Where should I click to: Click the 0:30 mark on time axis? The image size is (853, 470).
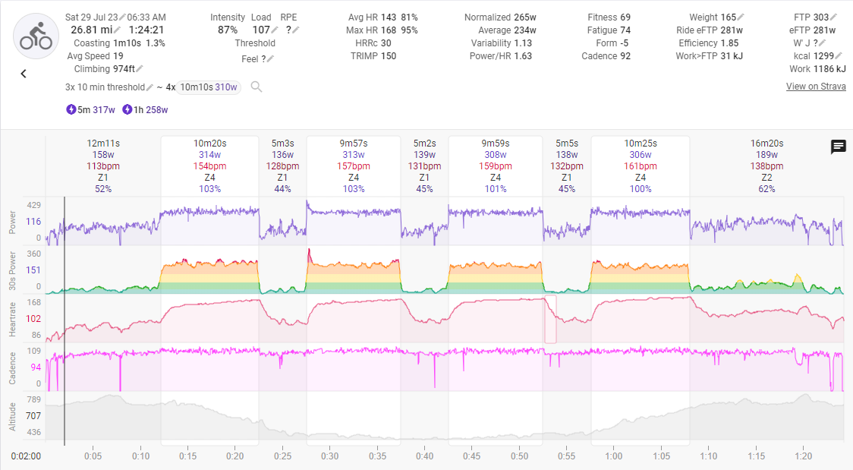(329, 456)
